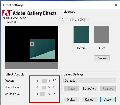
Task: Increase Black Level with right arrow
Action: (x=49, y=87)
